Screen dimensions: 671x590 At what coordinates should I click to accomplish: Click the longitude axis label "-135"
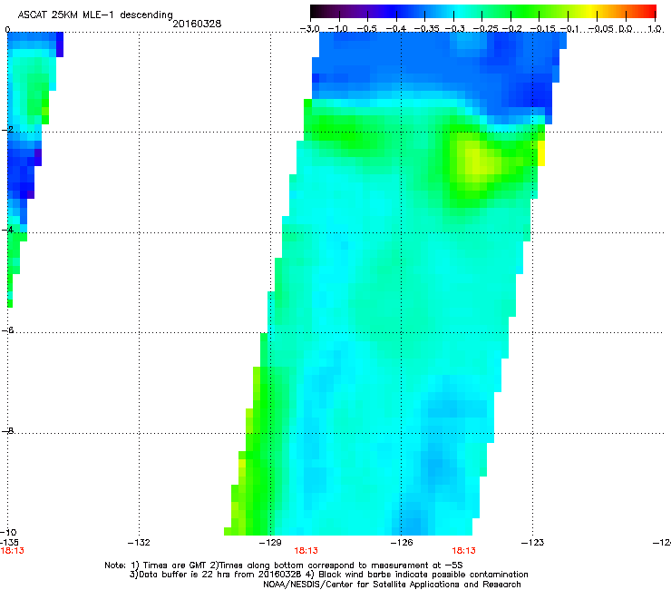coord(9,543)
